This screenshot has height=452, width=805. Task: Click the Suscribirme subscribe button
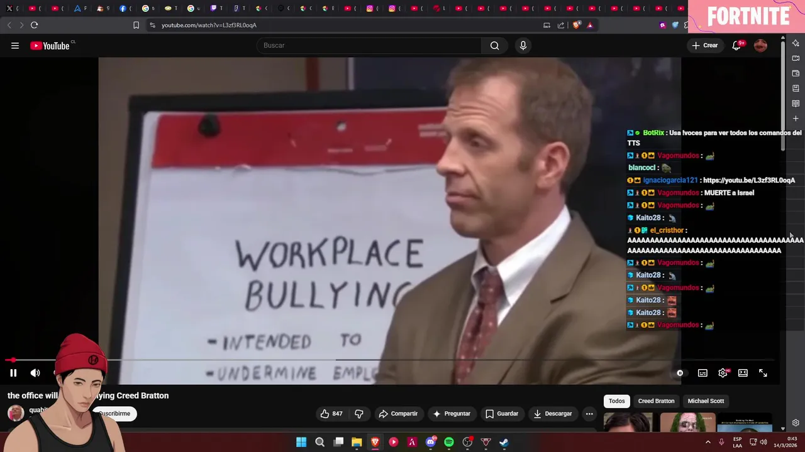coord(114,414)
